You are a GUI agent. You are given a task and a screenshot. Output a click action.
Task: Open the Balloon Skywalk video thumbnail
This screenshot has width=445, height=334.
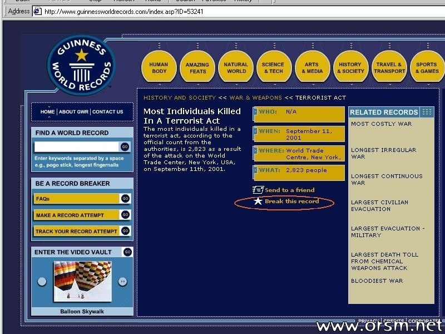(x=82, y=282)
